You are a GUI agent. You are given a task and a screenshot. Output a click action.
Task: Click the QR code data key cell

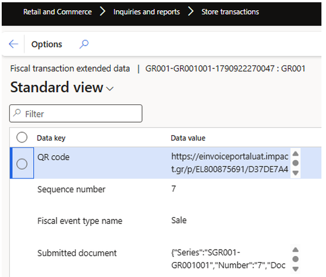(x=54, y=157)
